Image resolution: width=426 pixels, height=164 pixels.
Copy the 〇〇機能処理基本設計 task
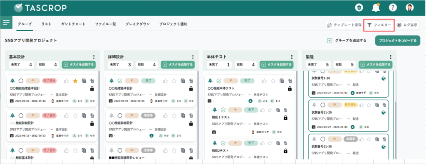click(84, 81)
